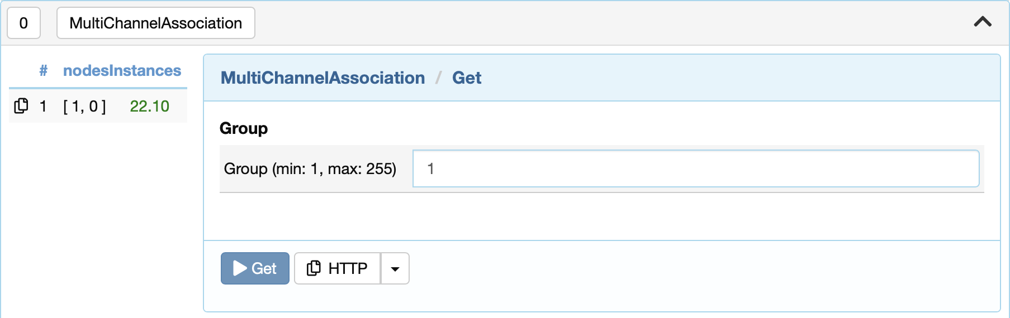
Task: Click the Group section heading
Action: click(x=244, y=128)
